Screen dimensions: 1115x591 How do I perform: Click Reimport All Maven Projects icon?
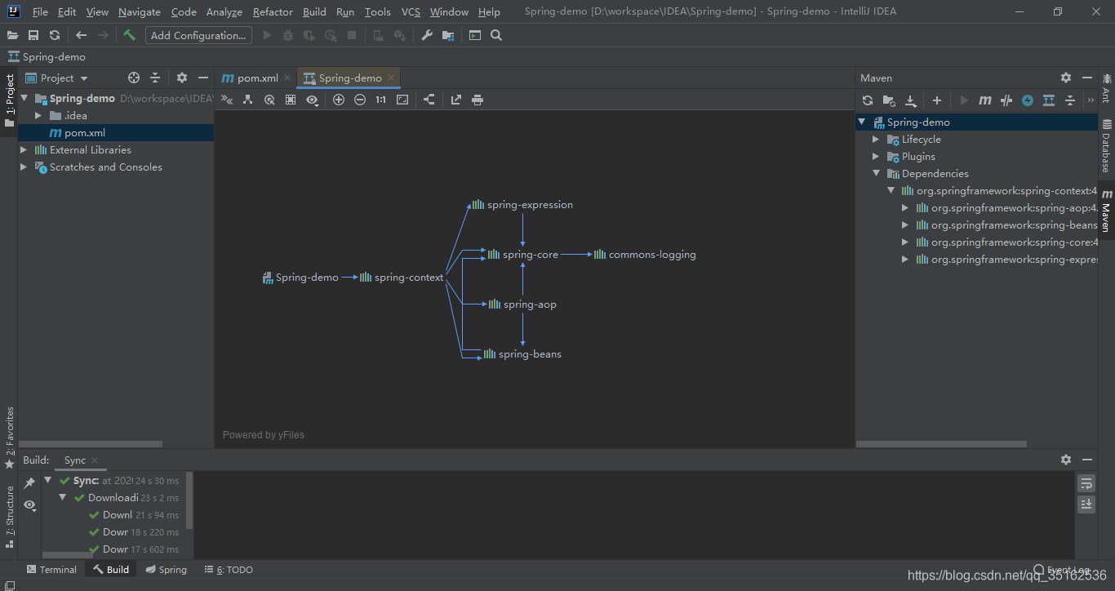coord(868,100)
